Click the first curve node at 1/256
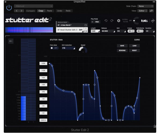This screenshot has height=133, width=160. [x=49, y=63]
